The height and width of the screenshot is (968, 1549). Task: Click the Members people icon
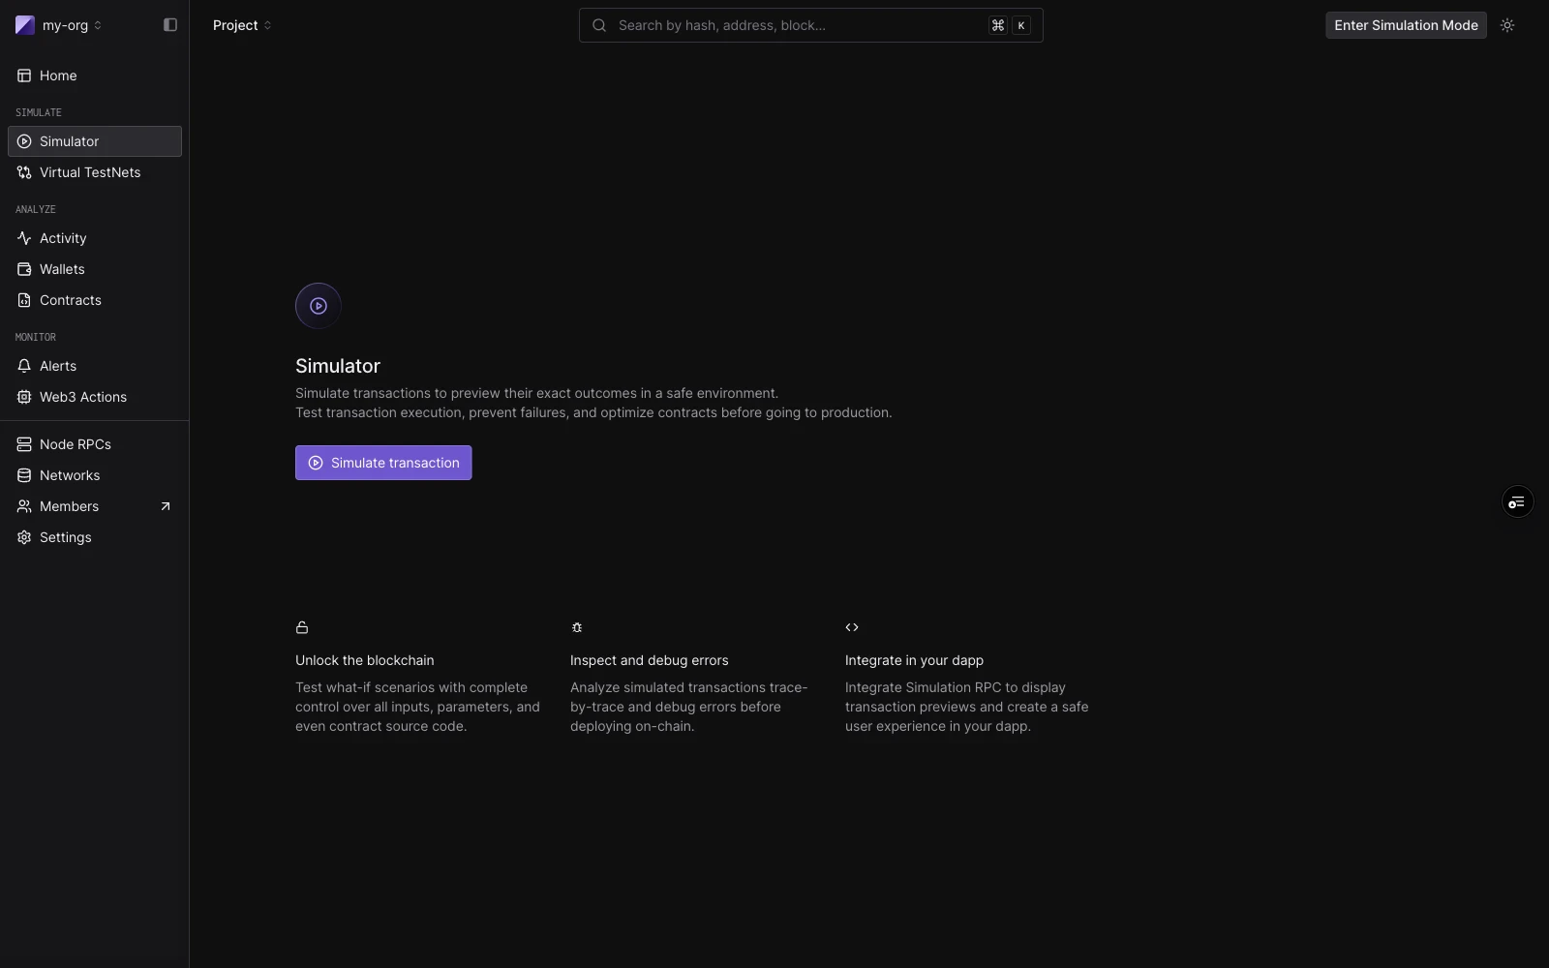[24, 506]
